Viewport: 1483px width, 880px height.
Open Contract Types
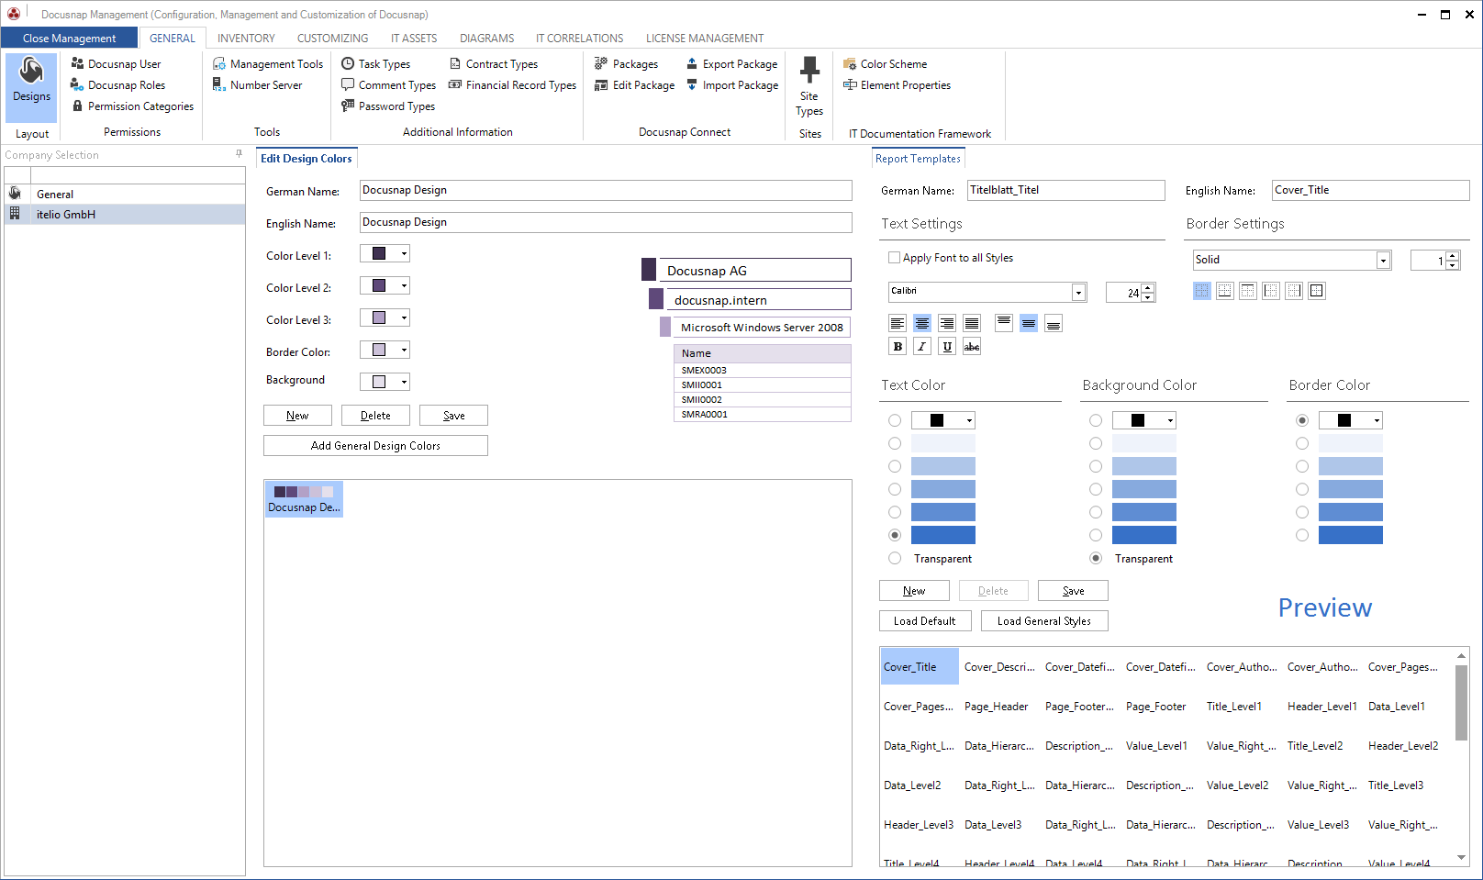pyautogui.click(x=494, y=64)
